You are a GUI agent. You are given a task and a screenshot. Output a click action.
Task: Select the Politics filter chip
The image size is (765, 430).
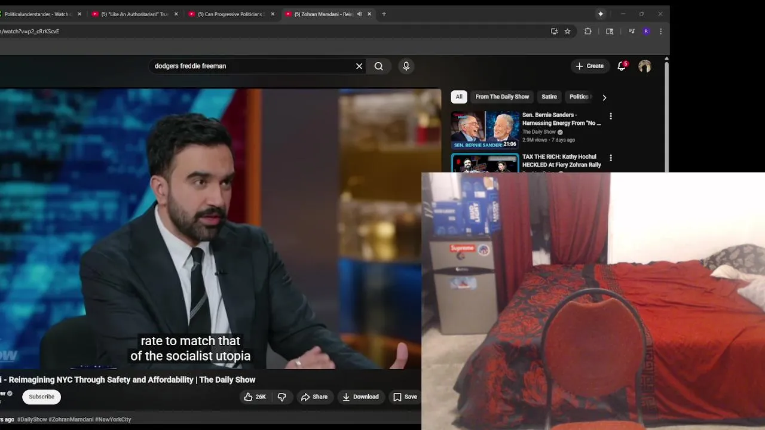pos(579,97)
